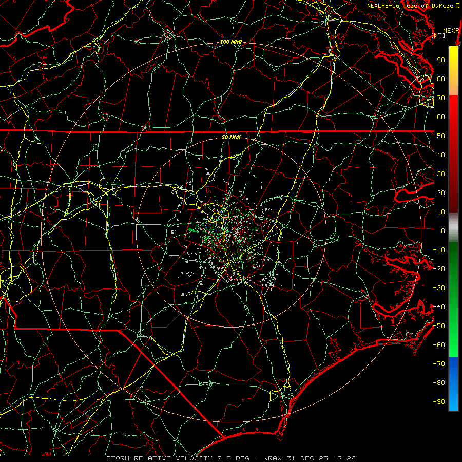Click the "31 DEC 25" date in the caption
This screenshot has height=462, width=462.
(x=307, y=458)
